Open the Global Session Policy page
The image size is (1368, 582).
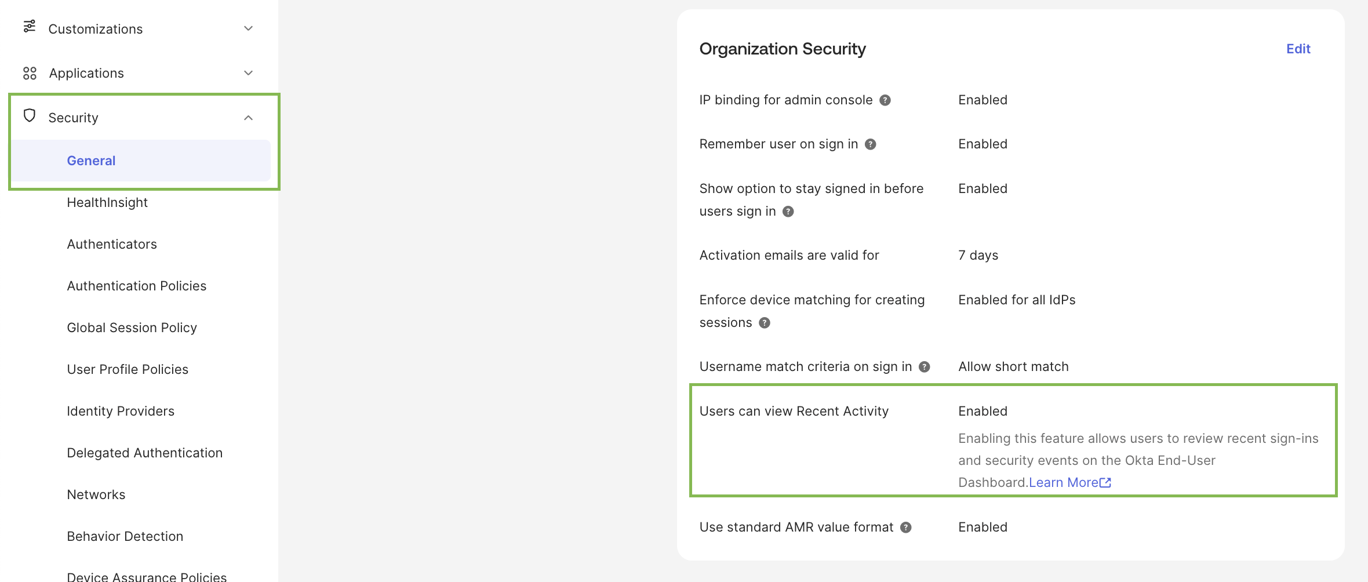click(132, 327)
